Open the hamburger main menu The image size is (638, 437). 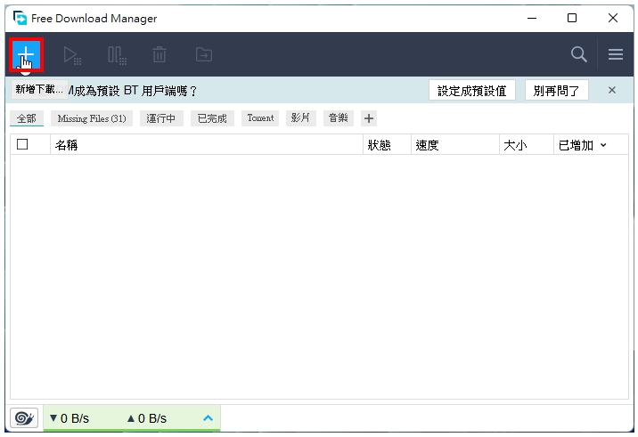pos(616,54)
